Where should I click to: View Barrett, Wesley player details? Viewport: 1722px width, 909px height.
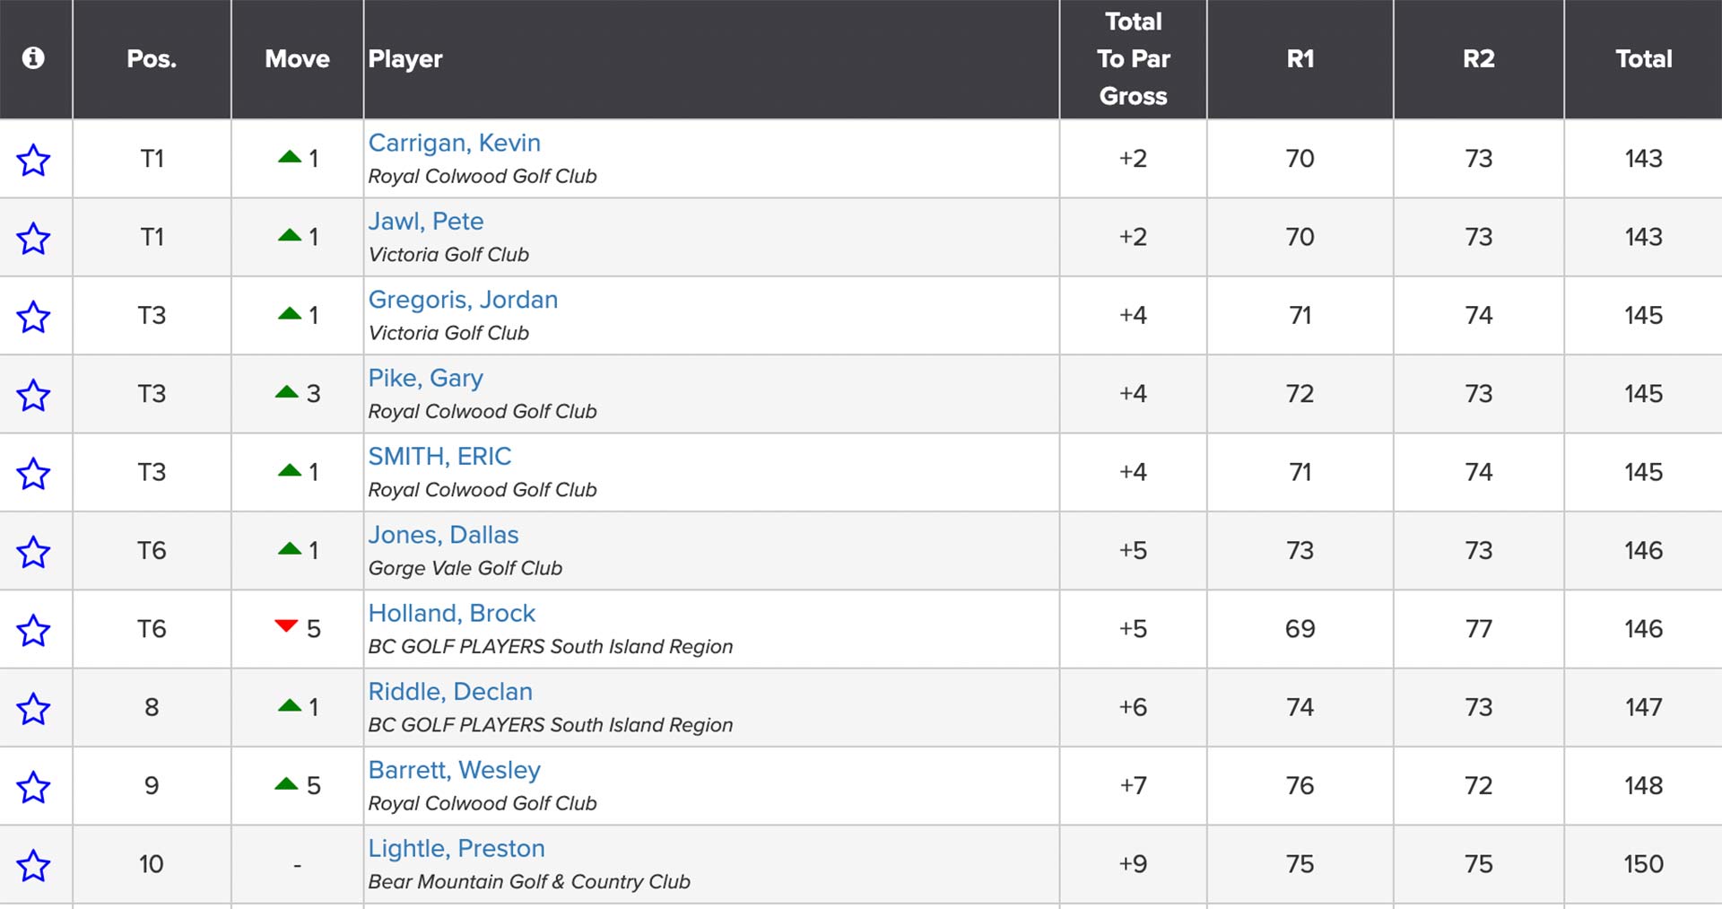click(x=455, y=770)
